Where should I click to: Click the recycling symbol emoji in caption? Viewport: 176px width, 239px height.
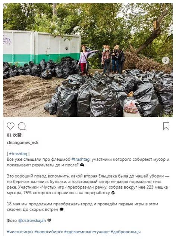click(x=113, y=193)
